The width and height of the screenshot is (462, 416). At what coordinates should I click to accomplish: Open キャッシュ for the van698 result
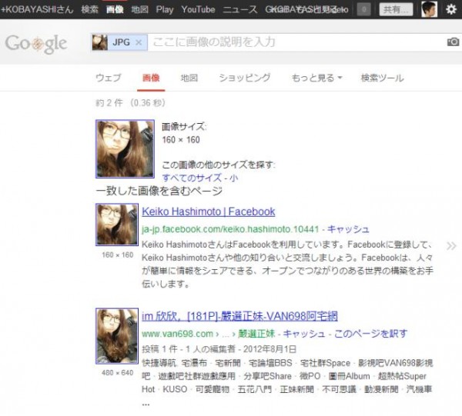coord(304,334)
